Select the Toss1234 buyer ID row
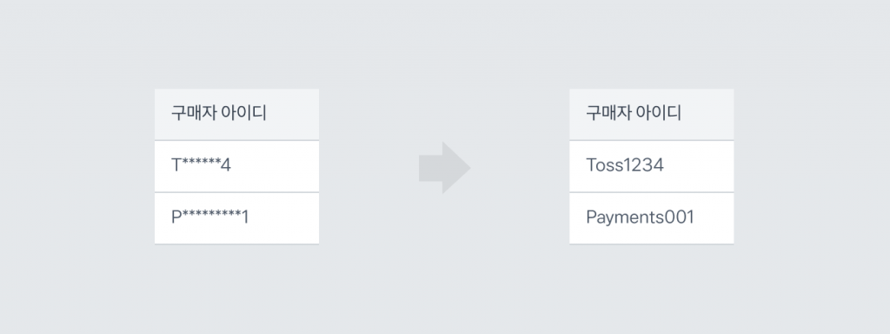This screenshot has height=334, width=890. click(652, 166)
